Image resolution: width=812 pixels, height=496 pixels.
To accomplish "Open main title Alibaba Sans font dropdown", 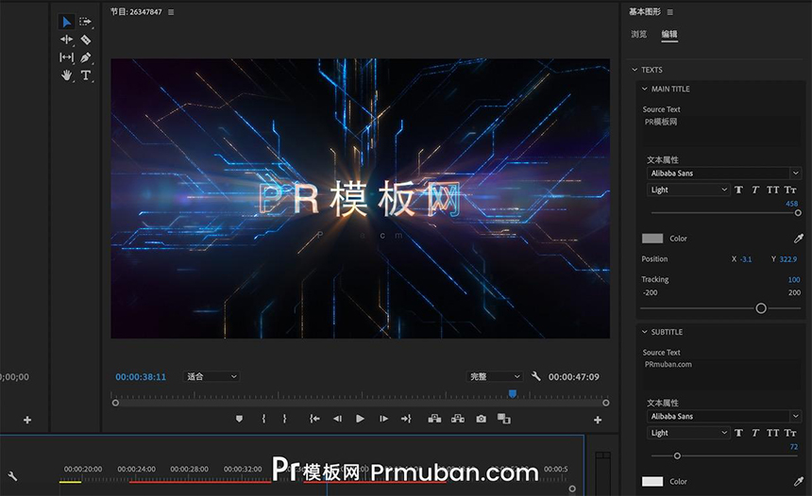I will click(724, 174).
